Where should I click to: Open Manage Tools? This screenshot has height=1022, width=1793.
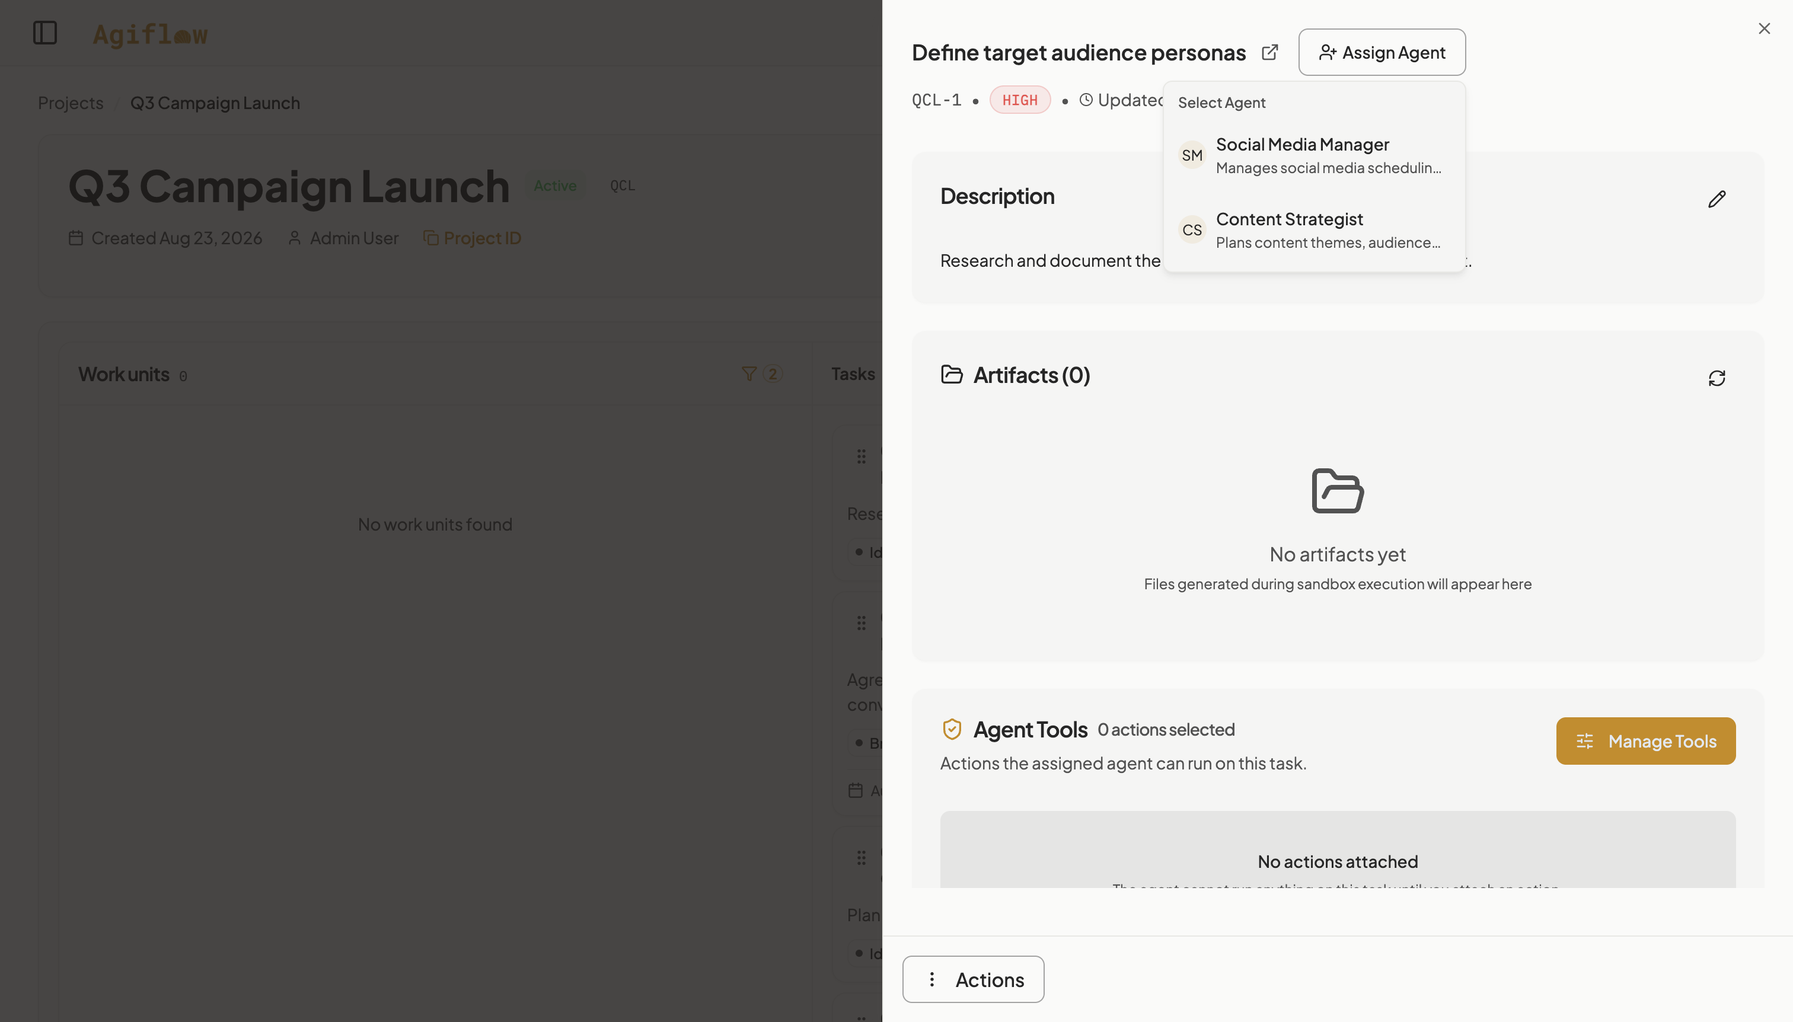click(x=1645, y=741)
